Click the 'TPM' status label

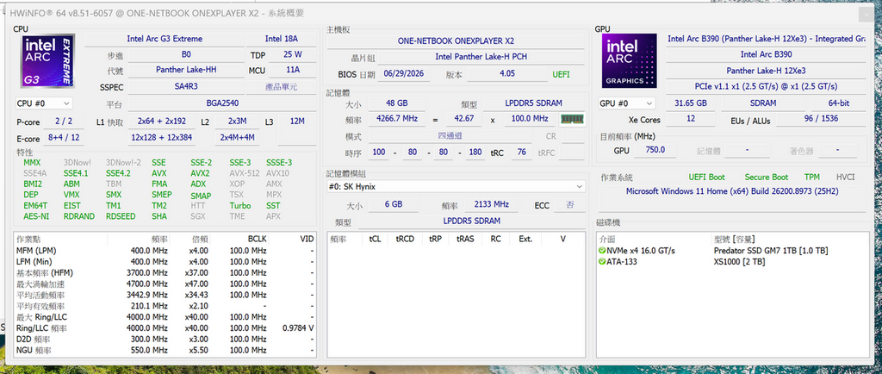coord(811,178)
